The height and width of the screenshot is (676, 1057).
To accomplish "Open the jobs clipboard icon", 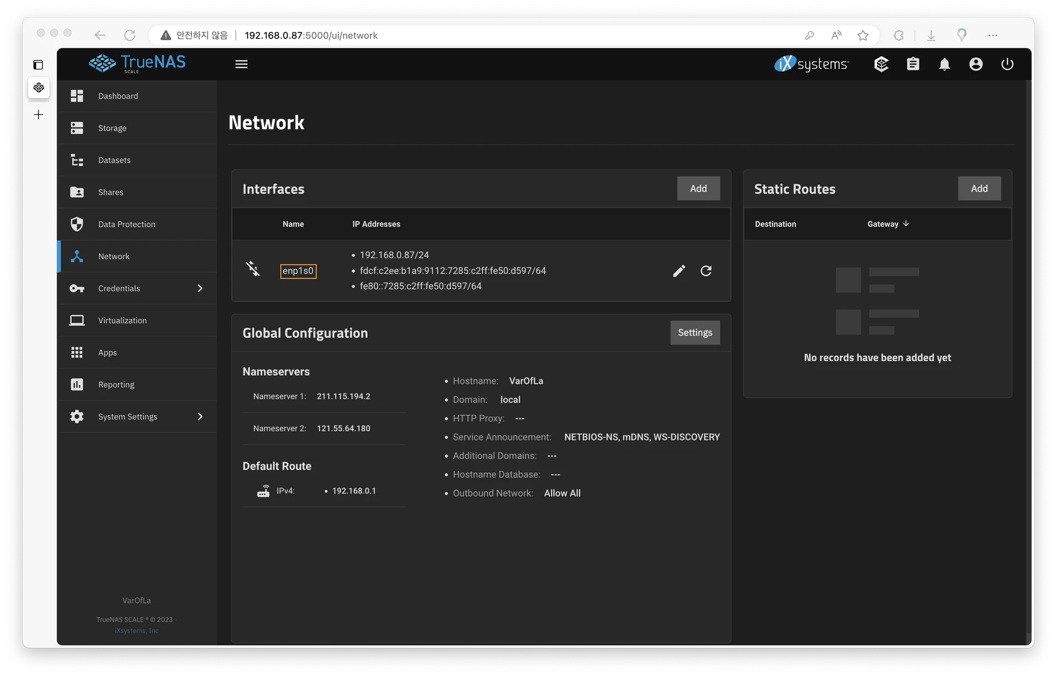I will click(x=913, y=64).
